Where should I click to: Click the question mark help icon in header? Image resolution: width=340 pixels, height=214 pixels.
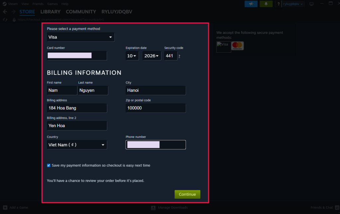click(x=279, y=4)
